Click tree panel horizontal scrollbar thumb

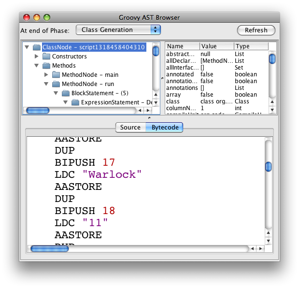(38, 111)
